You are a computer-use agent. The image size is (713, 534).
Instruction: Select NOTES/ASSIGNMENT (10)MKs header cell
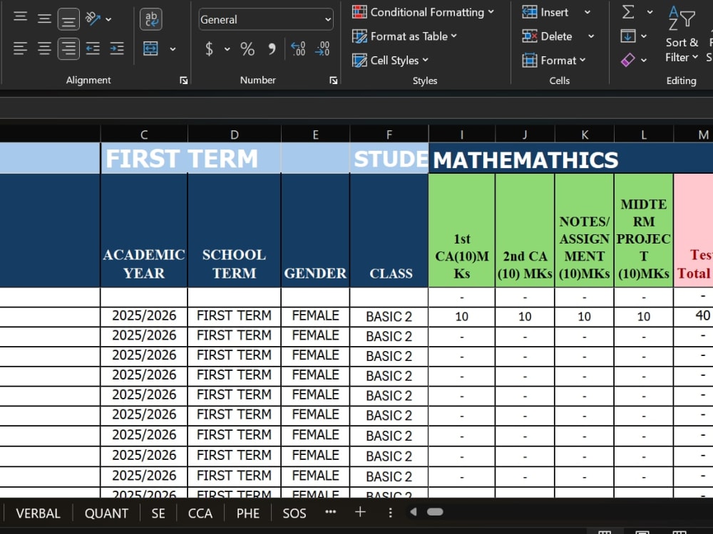585,230
